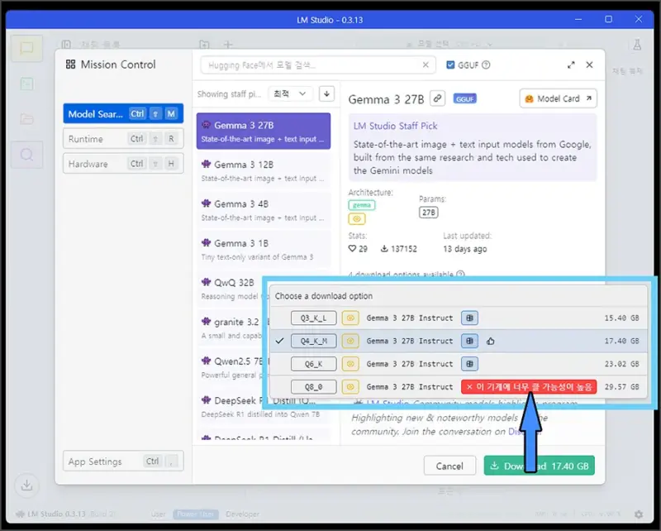
Task: Close the Mission Control dialog
Action: tap(589, 65)
